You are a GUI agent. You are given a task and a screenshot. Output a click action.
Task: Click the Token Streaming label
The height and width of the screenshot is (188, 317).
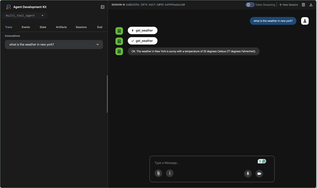point(265,5)
